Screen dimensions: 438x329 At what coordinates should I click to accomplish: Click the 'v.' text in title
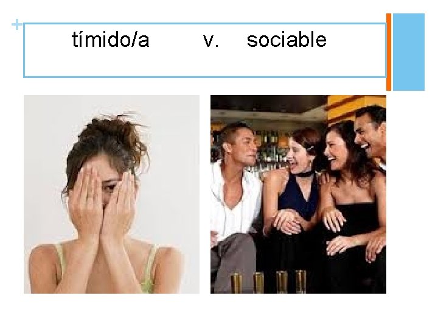(x=210, y=40)
